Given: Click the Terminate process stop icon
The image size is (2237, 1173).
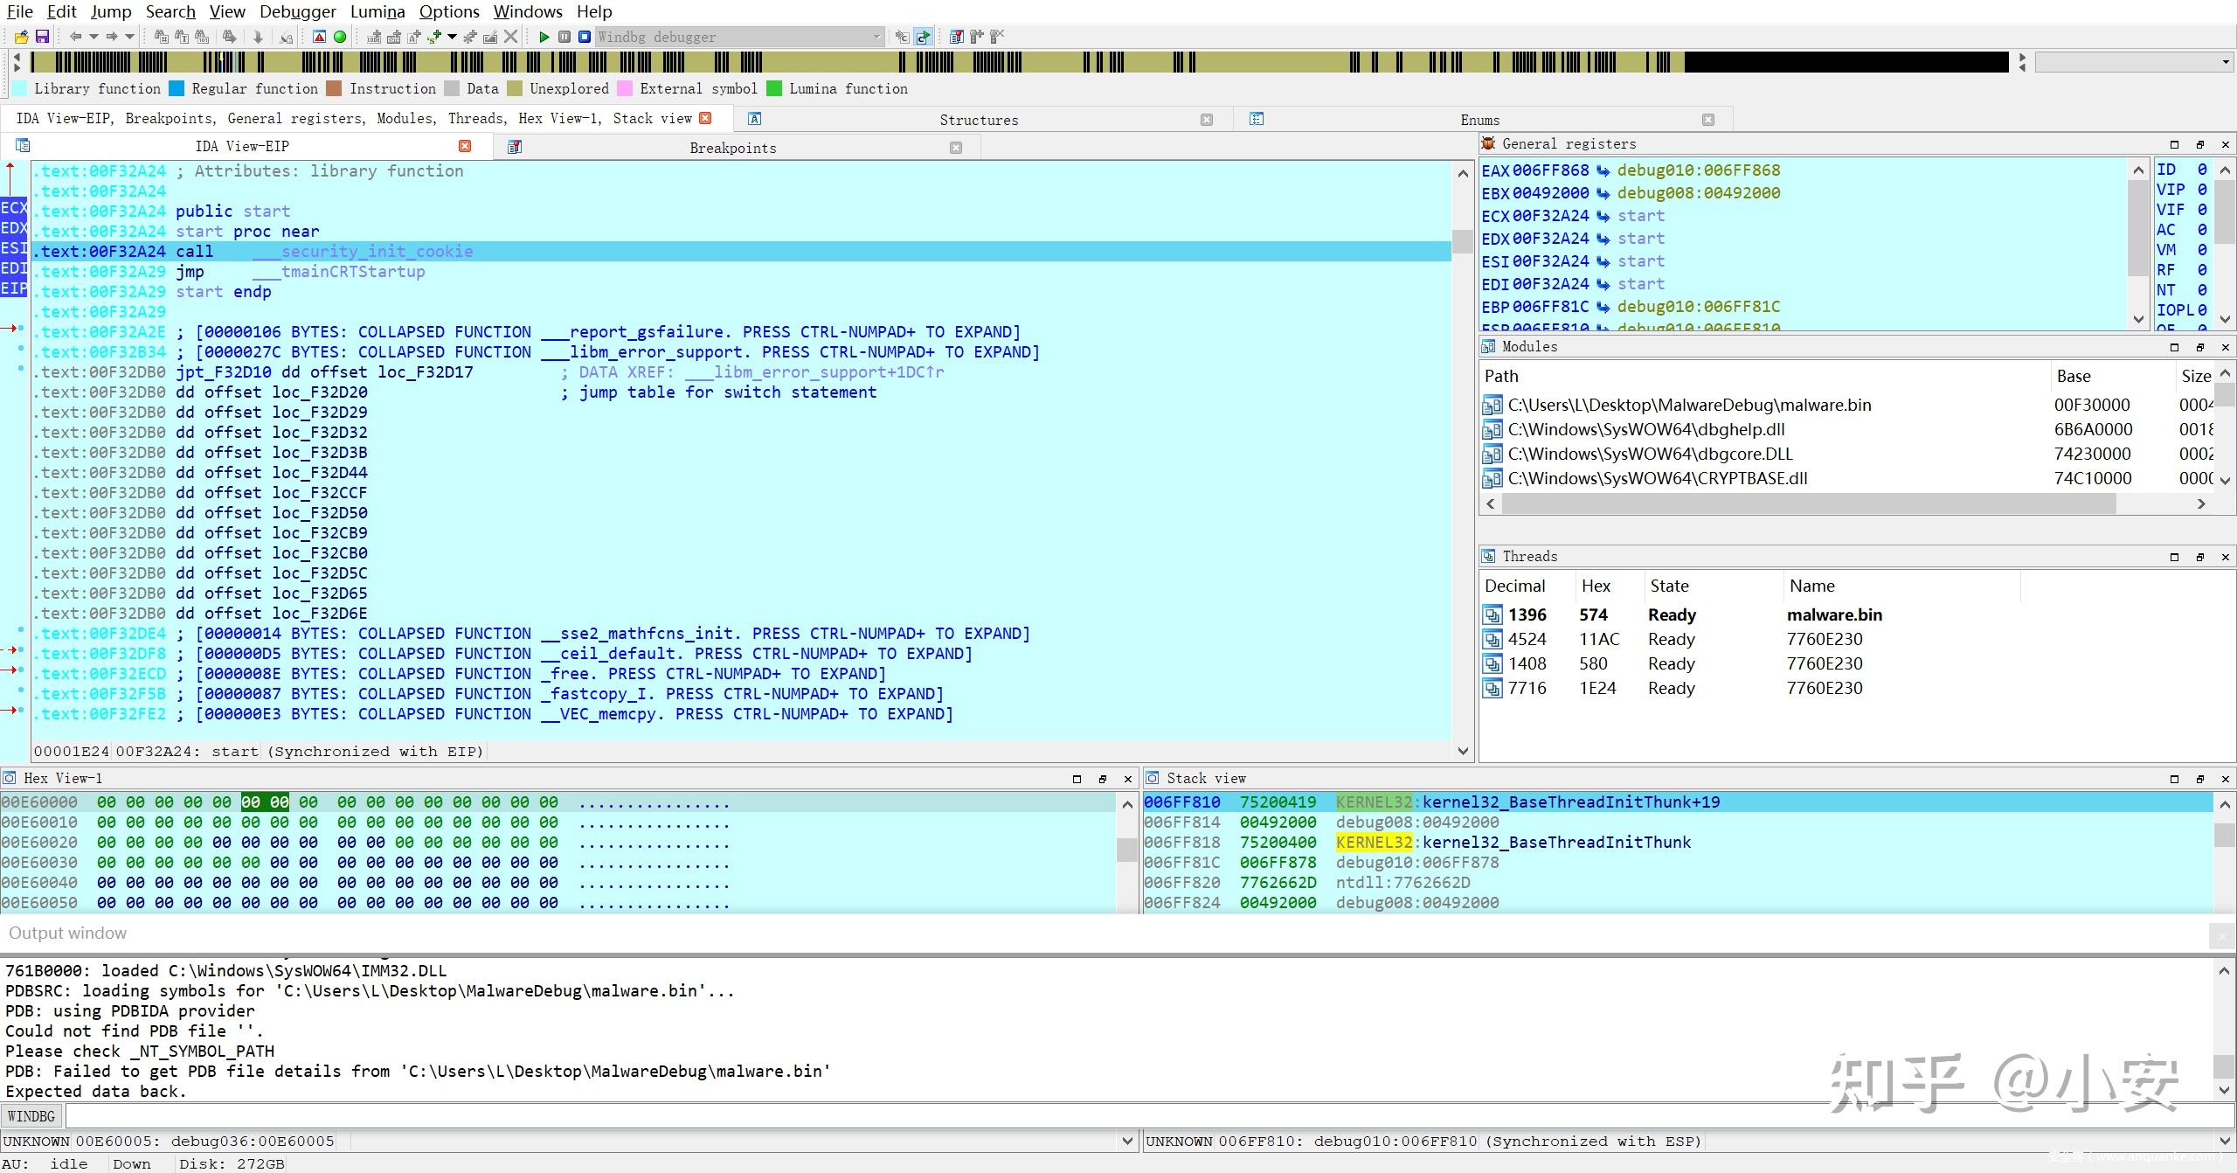Looking at the screenshot, I should pyautogui.click(x=585, y=37).
